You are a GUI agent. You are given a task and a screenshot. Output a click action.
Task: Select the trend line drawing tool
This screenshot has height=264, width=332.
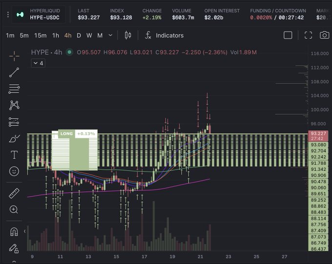[14, 72]
